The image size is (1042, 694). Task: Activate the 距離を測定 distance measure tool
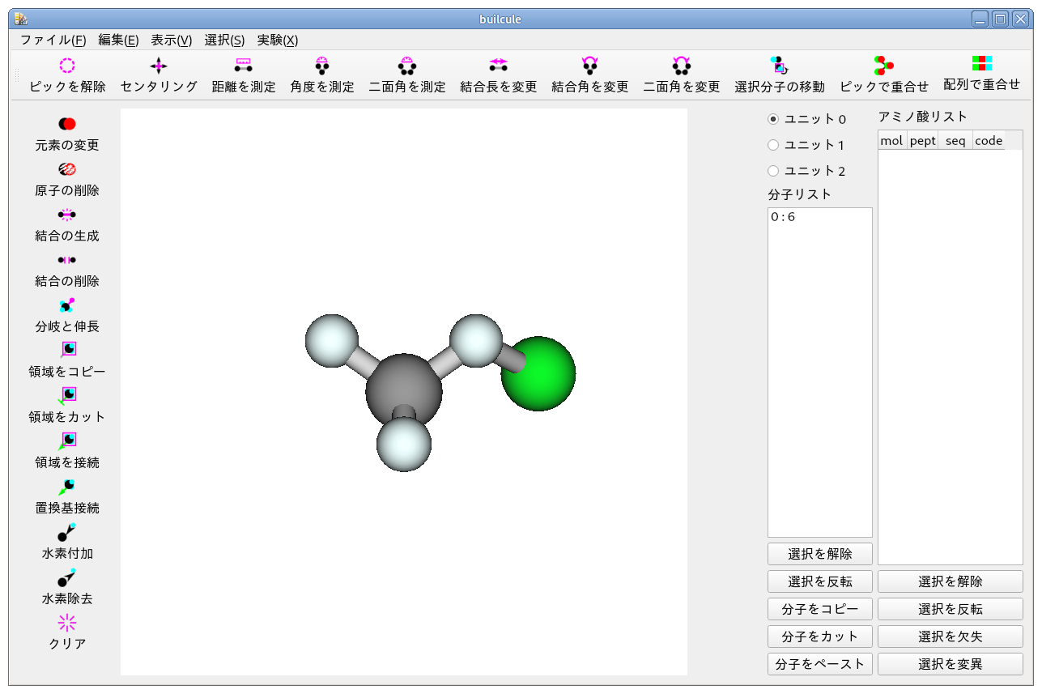(x=243, y=66)
